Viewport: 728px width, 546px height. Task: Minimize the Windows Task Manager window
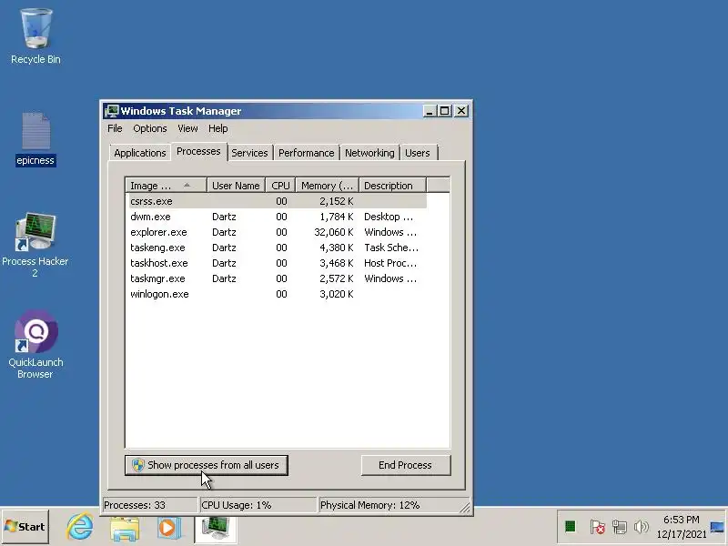[x=430, y=111]
